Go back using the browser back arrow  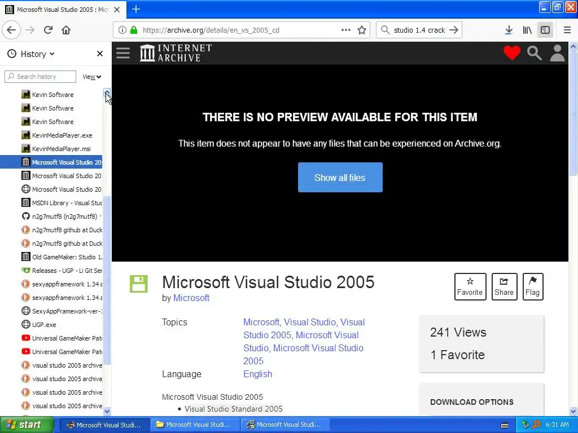[x=11, y=30]
